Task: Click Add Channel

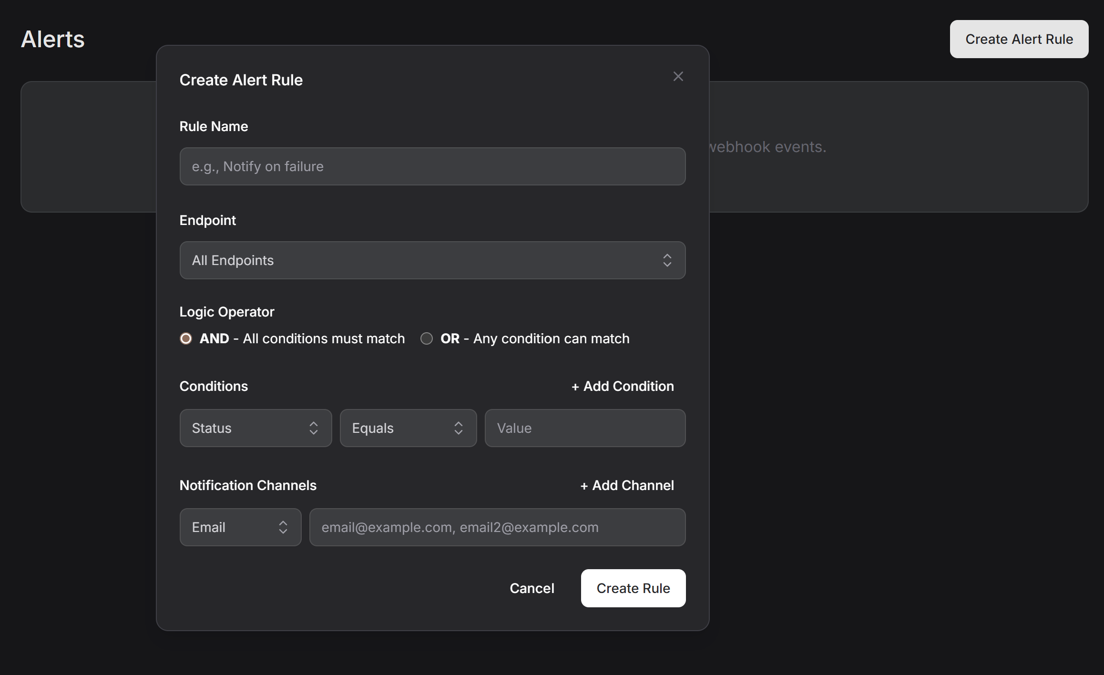Action: (x=627, y=485)
